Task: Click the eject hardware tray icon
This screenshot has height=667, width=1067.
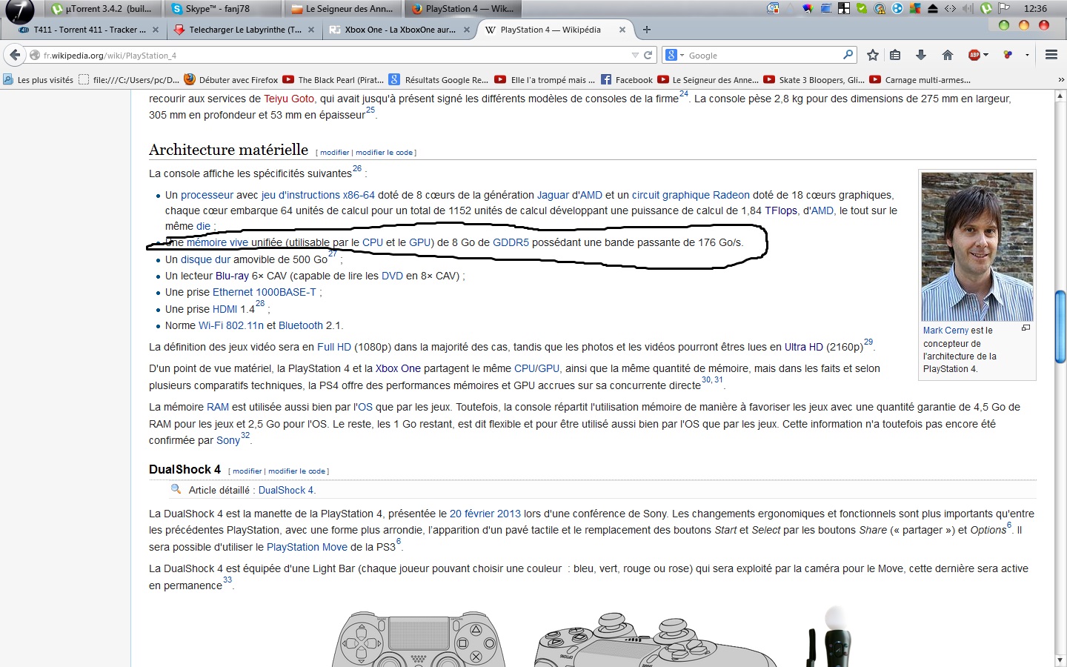Action: [x=933, y=9]
